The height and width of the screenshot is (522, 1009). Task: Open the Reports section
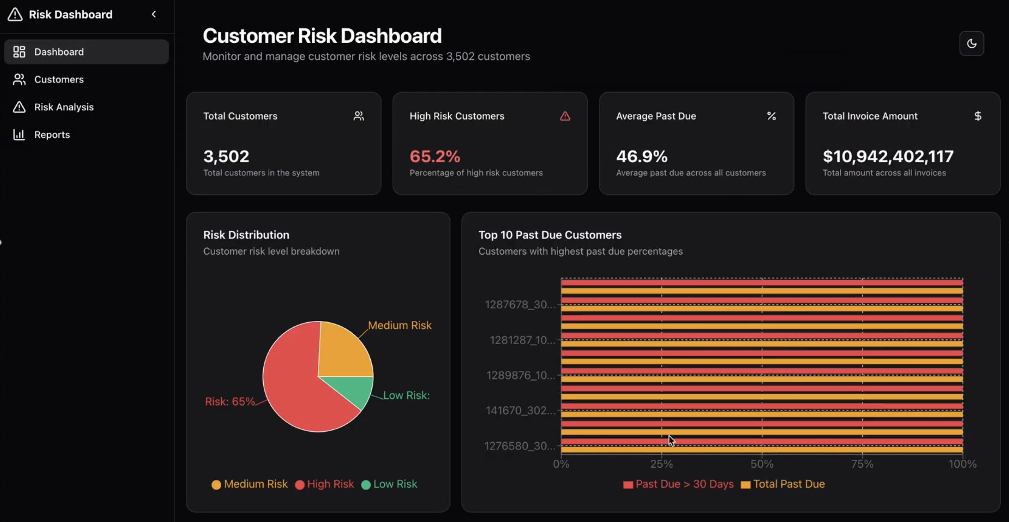[x=52, y=135]
